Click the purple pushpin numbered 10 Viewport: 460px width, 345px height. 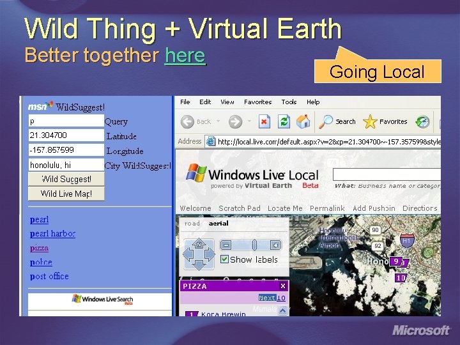[x=401, y=277]
